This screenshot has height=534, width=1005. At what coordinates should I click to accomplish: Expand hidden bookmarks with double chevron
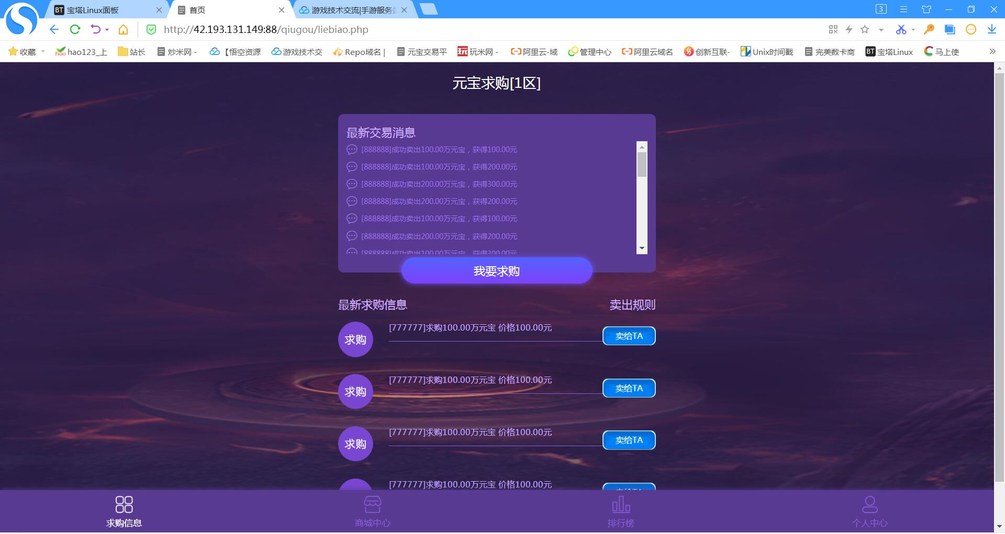[992, 51]
